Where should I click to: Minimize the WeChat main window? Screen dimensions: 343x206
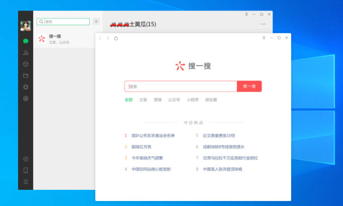point(254,14)
